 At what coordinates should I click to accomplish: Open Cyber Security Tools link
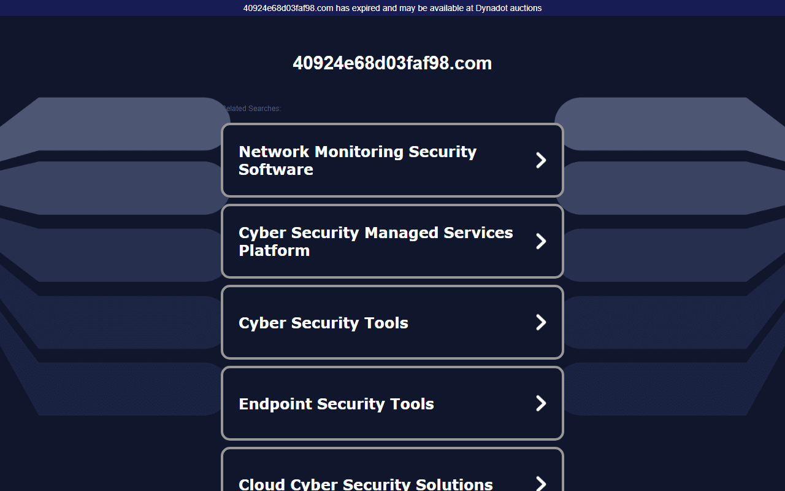tap(392, 322)
